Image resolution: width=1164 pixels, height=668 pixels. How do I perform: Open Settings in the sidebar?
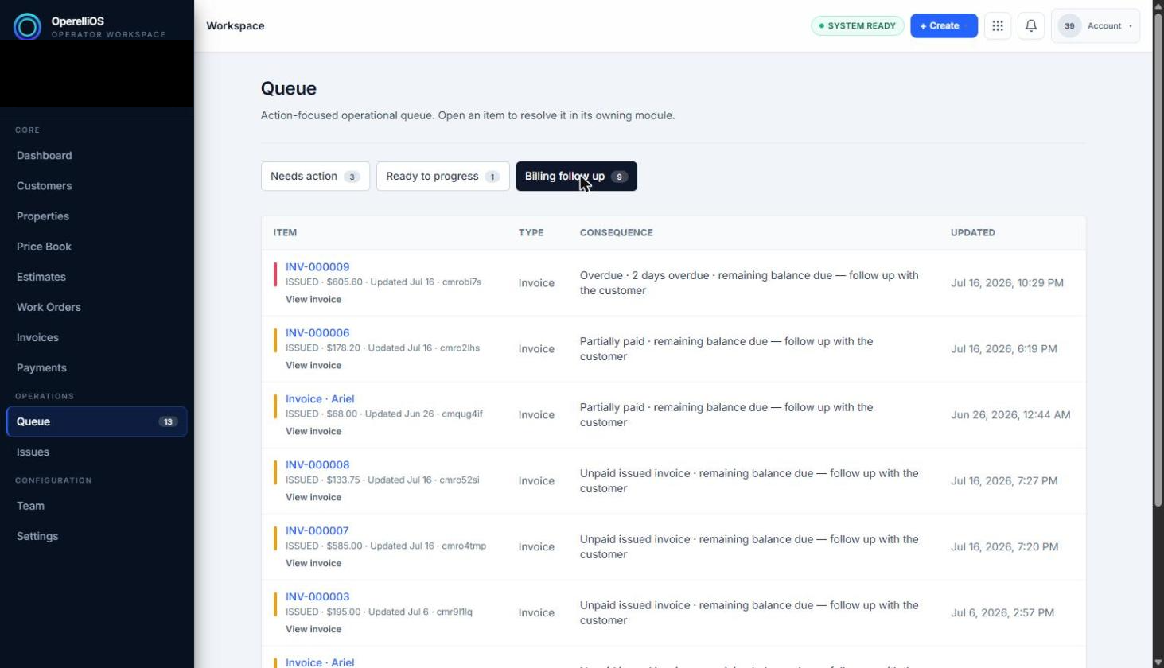click(96, 536)
